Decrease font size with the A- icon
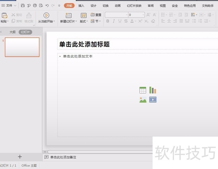The image size is (218, 169). pyautogui.click(x=155, y=15)
